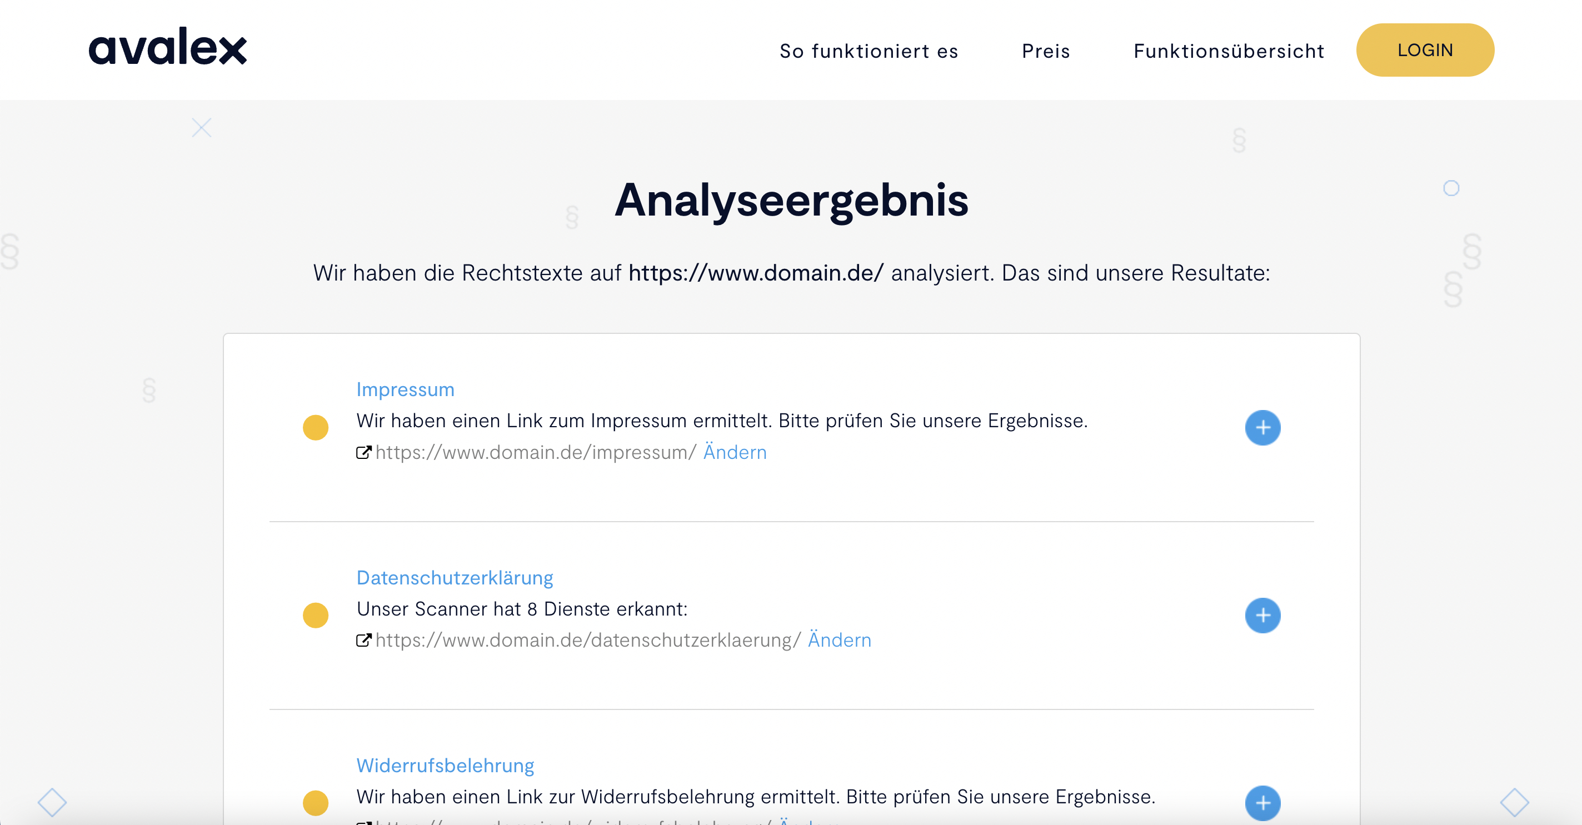1582x825 pixels.
Task: Expand the Datenschutzerklärung detected services list
Action: pyautogui.click(x=1262, y=615)
